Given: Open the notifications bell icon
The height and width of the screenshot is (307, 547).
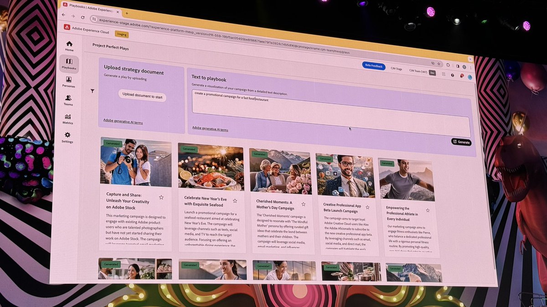Looking at the screenshot, I should pos(461,76).
